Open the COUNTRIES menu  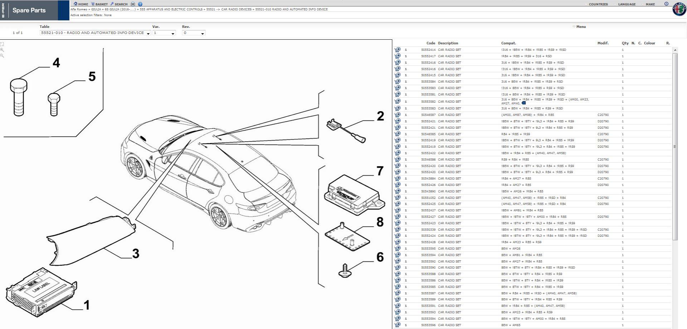point(598,4)
